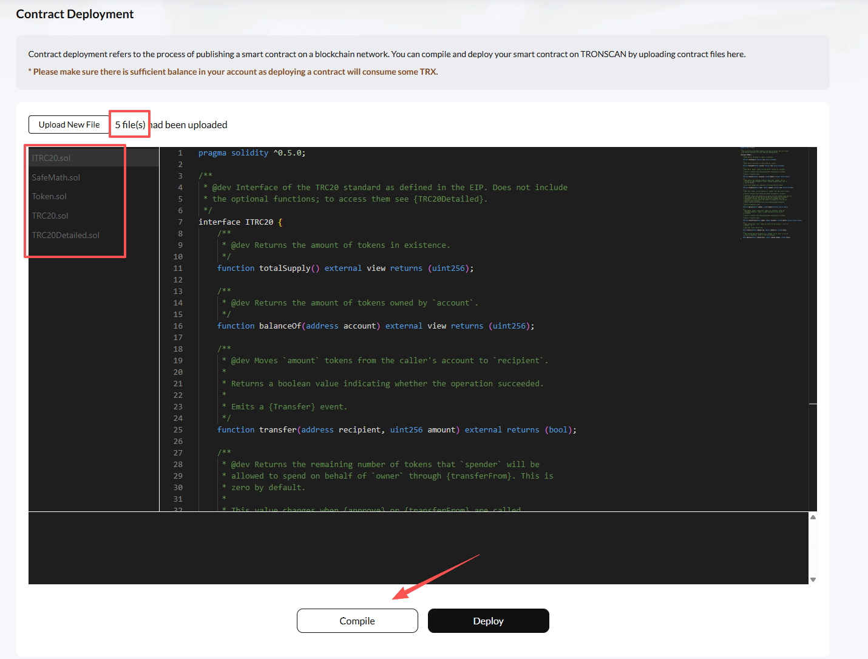868x659 pixels.
Task: Click the output panel scroll-up arrow
Action: (x=813, y=517)
